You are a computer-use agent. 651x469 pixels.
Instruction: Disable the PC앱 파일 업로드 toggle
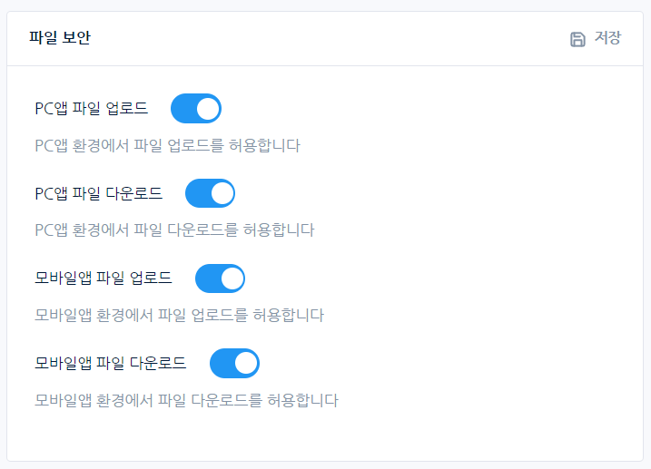tap(196, 109)
